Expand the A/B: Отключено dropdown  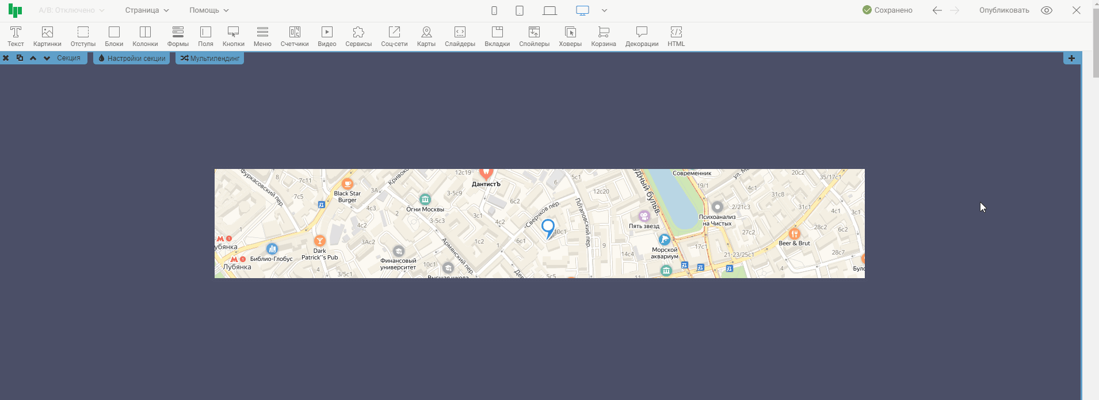pyautogui.click(x=71, y=10)
